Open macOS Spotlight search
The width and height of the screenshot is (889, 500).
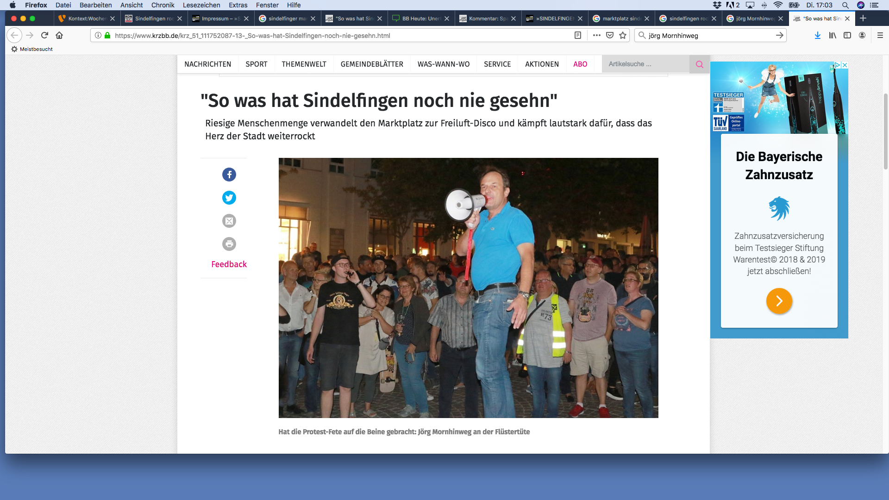click(845, 5)
